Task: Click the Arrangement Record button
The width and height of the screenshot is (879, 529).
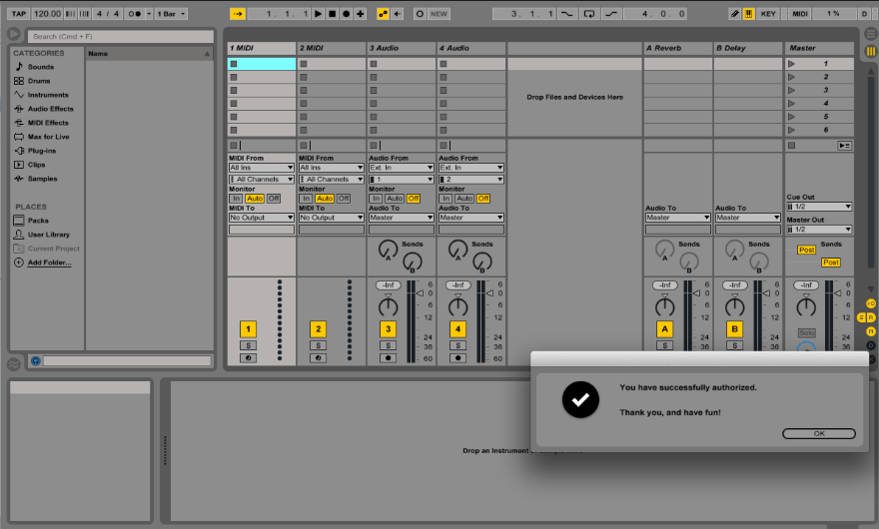Action: (346, 13)
